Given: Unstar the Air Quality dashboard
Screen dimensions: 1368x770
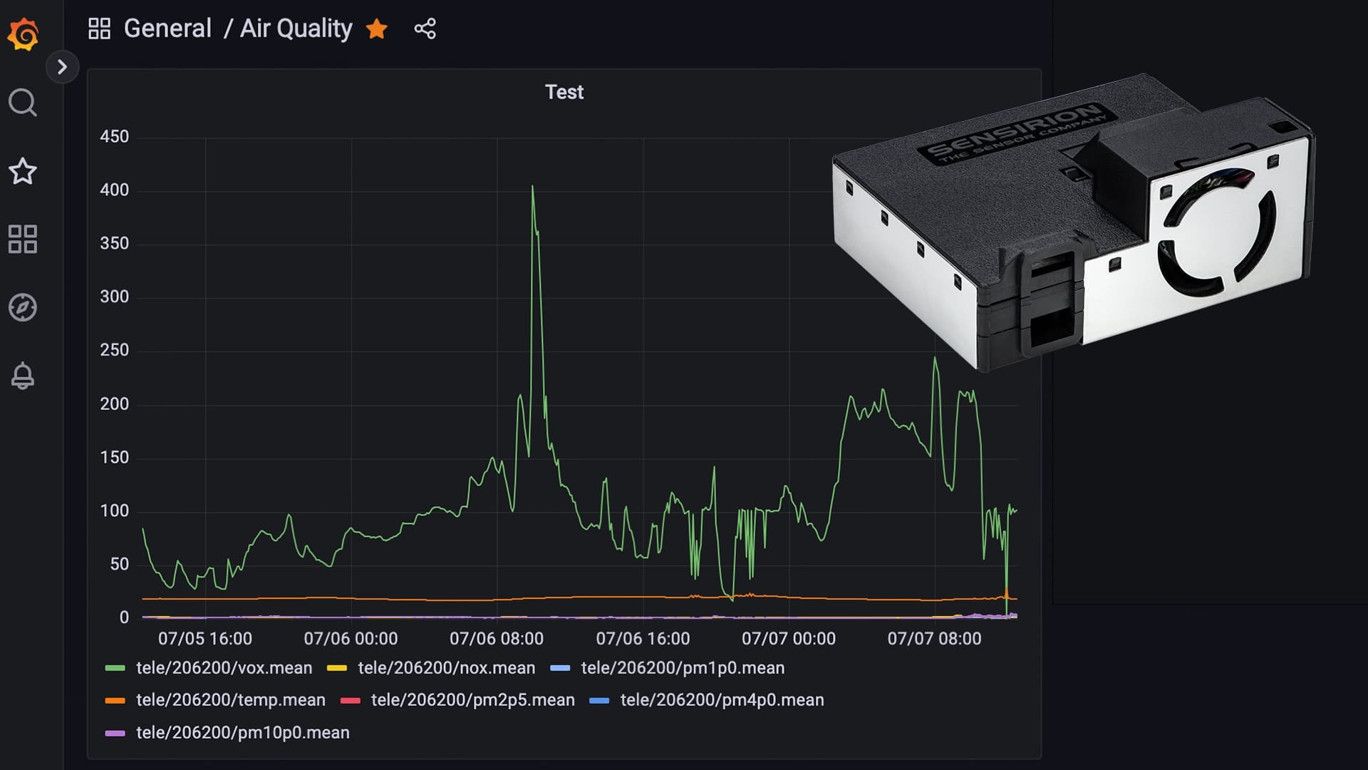Looking at the screenshot, I should [x=376, y=29].
